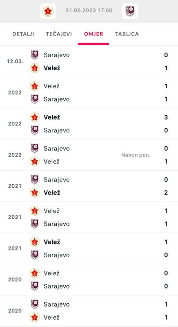Open Velež team crest in header
Viewport: 178px width, 327px height.
tap(48, 11)
